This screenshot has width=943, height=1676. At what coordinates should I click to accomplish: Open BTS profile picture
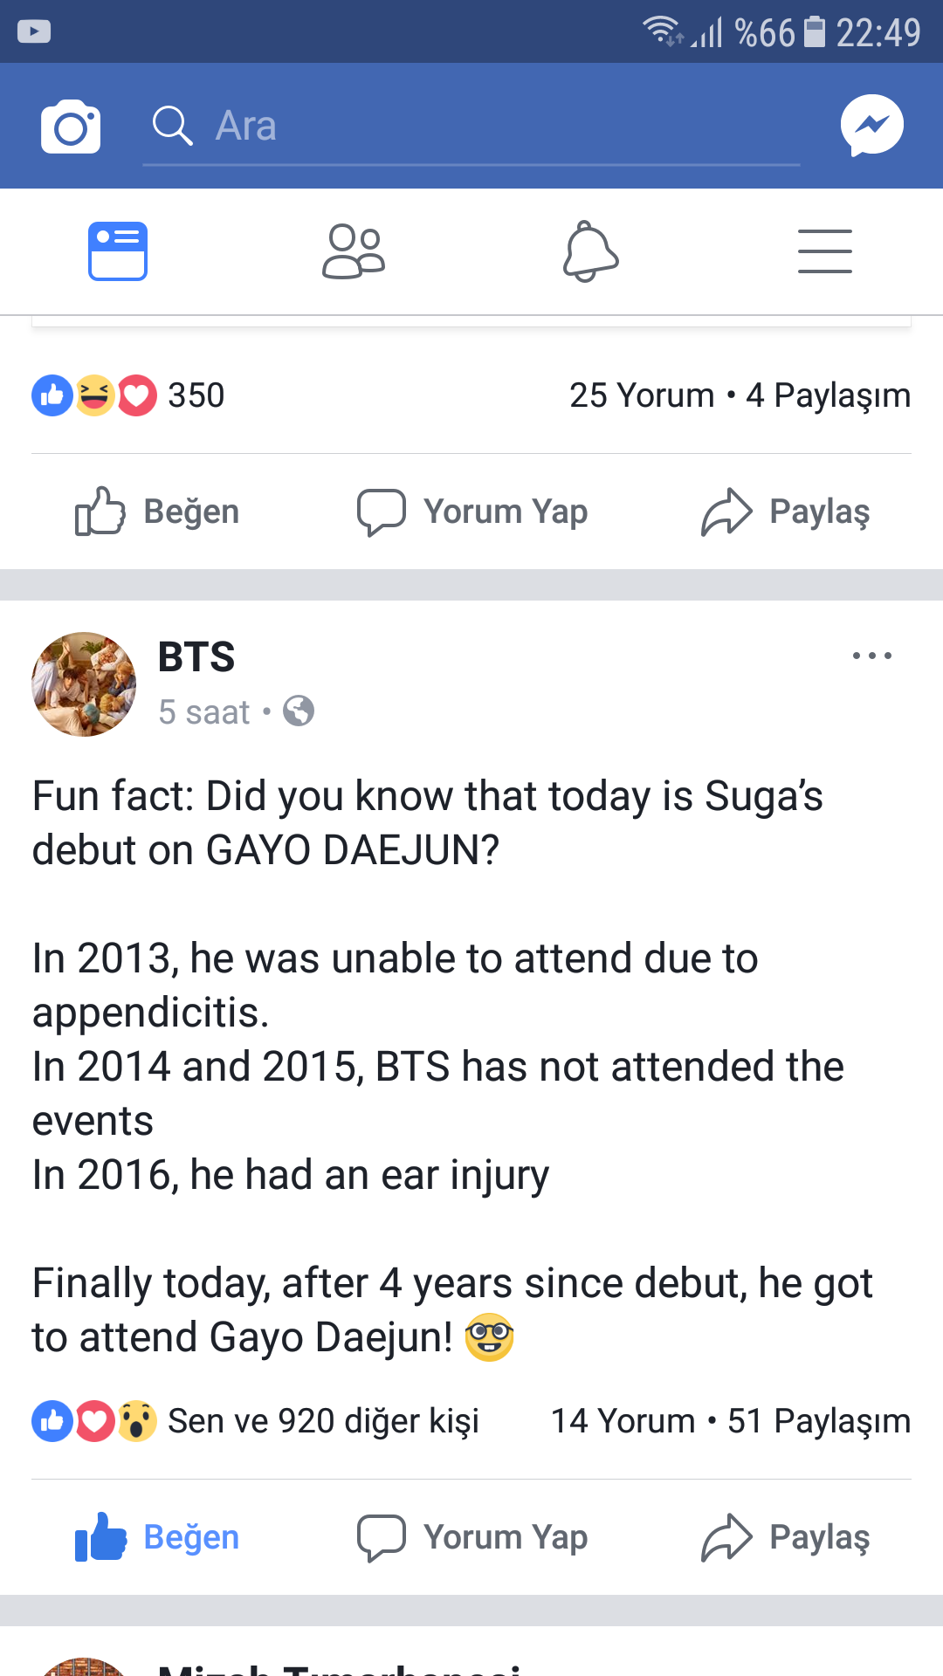coord(84,684)
